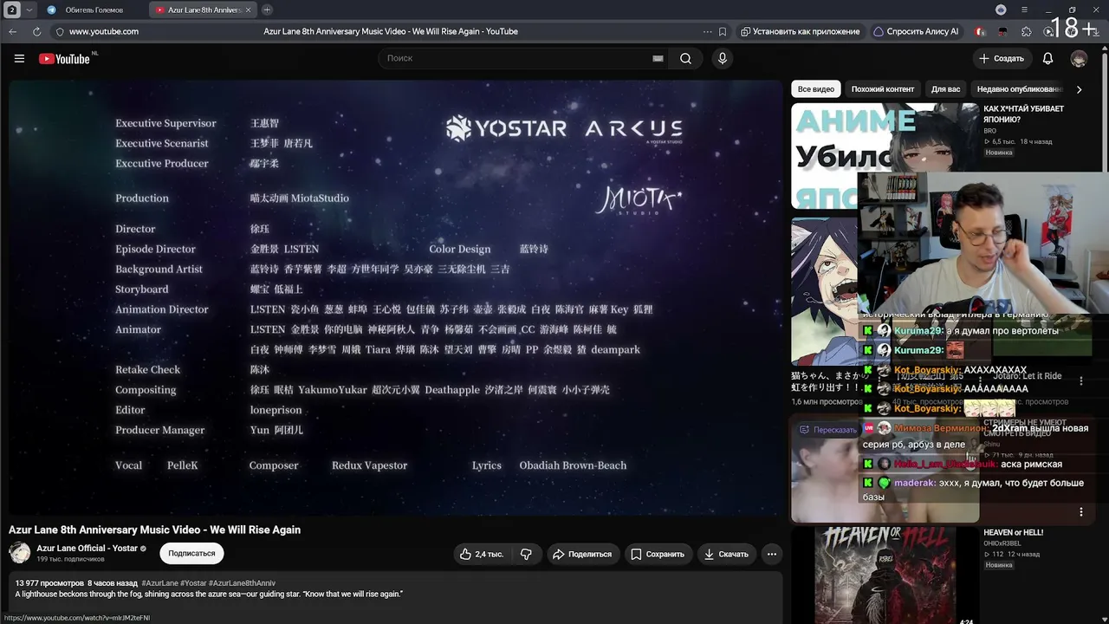This screenshot has width=1109, height=624.
Task: Close the Azur Lane YouTube tab
Action: [249, 10]
